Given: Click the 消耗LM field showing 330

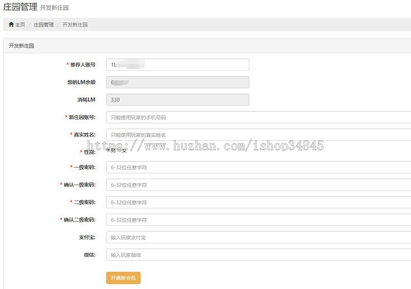Looking at the screenshot, I should point(178,100).
